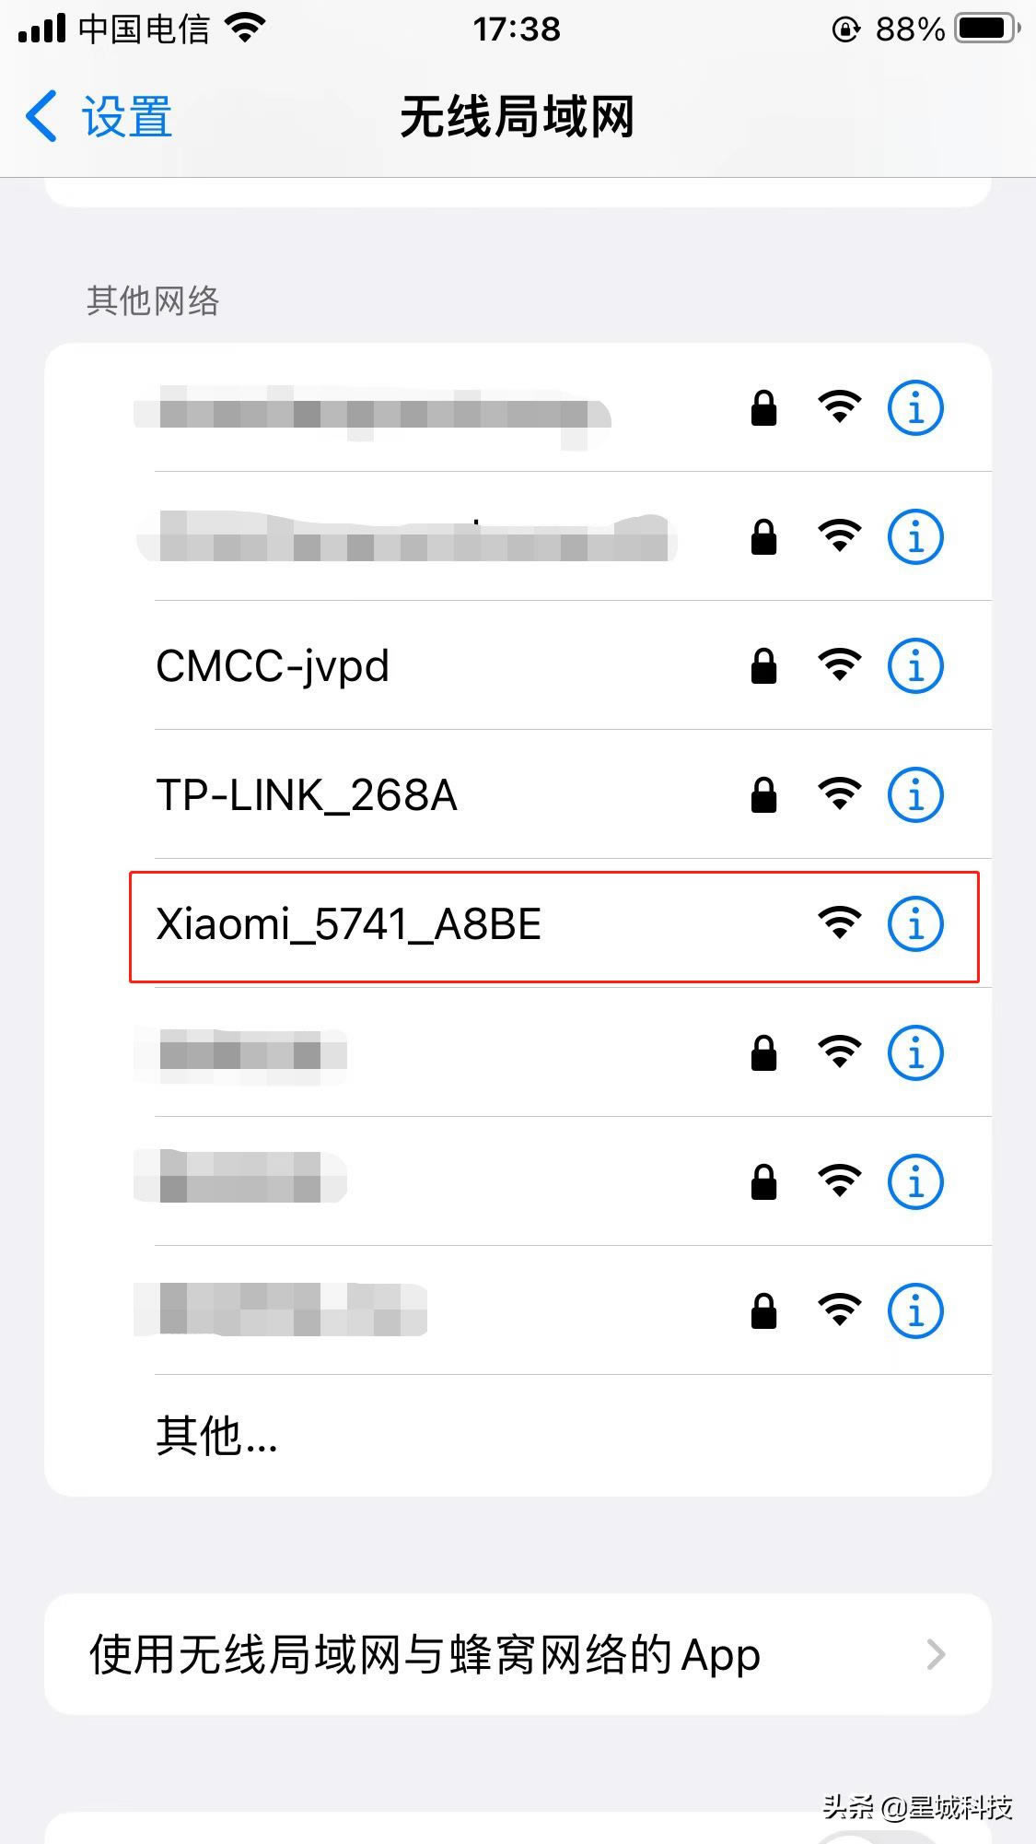The width and height of the screenshot is (1036, 1844).
Task: Open 使用无线局域网与蜂窝网络的App
Action: [x=518, y=1655]
